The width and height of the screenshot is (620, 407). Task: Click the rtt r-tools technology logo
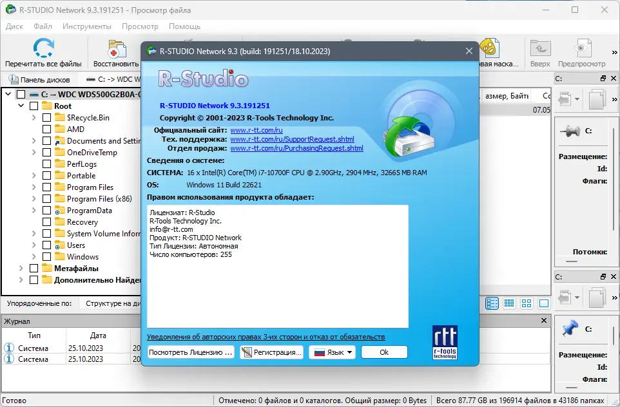[x=445, y=342]
